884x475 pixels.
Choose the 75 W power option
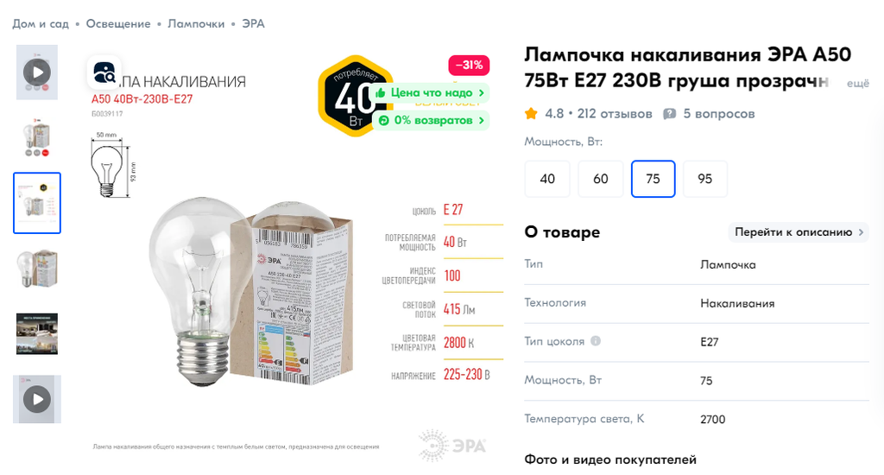pos(653,179)
